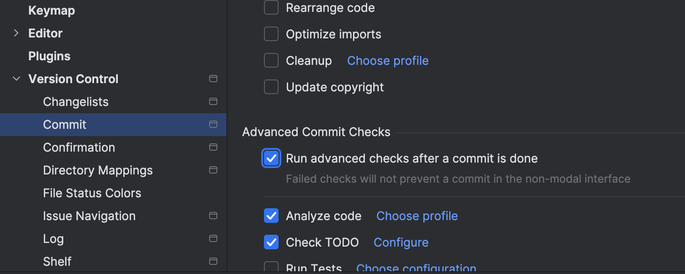Open the Plugins settings page
Screen dimensions: 685x274
point(49,56)
